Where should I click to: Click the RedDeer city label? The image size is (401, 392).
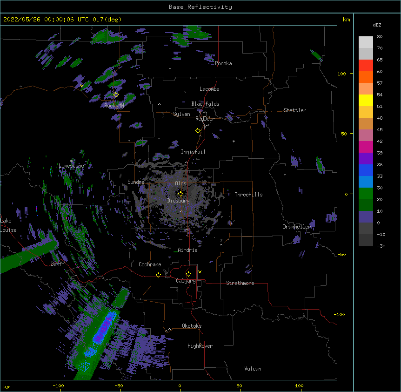pos(205,119)
